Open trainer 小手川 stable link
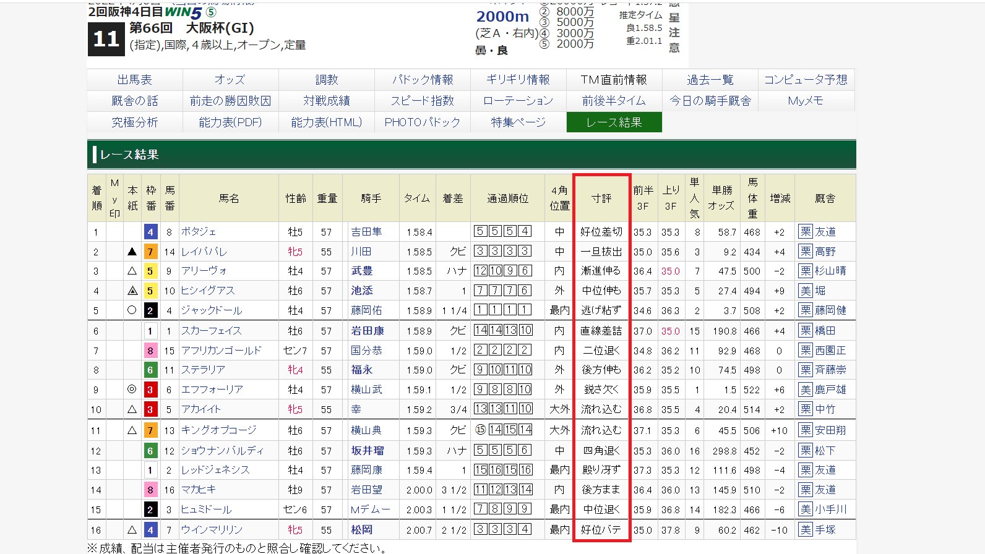The image size is (985, 554). [x=831, y=509]
